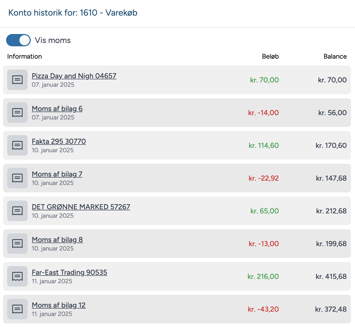Click receipt icon for DET GRØNNE MARKED entry
Viewport: 355px width, 327px height.
point(17,211)
